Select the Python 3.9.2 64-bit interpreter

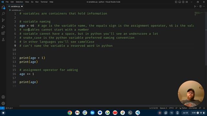coord(193,108)
